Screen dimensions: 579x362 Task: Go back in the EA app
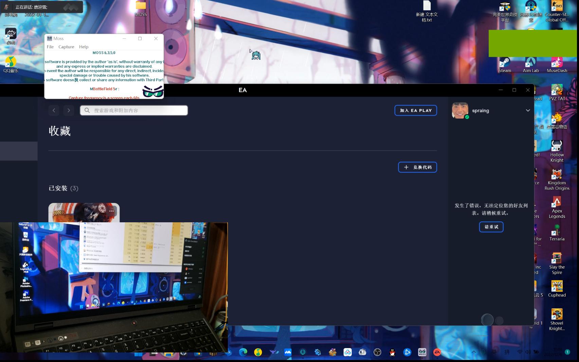(54, 110)
